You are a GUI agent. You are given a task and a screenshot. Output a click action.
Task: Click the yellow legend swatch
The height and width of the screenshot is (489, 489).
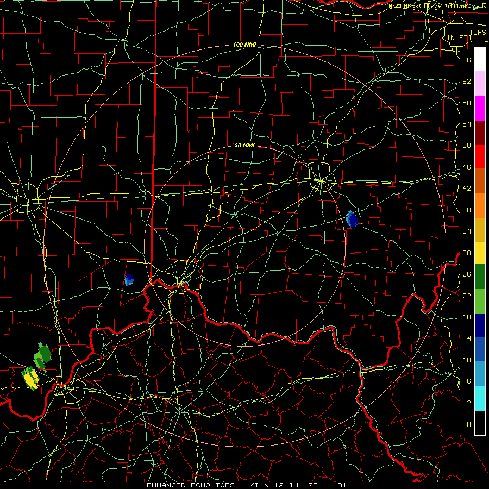[x=480, y=253]
